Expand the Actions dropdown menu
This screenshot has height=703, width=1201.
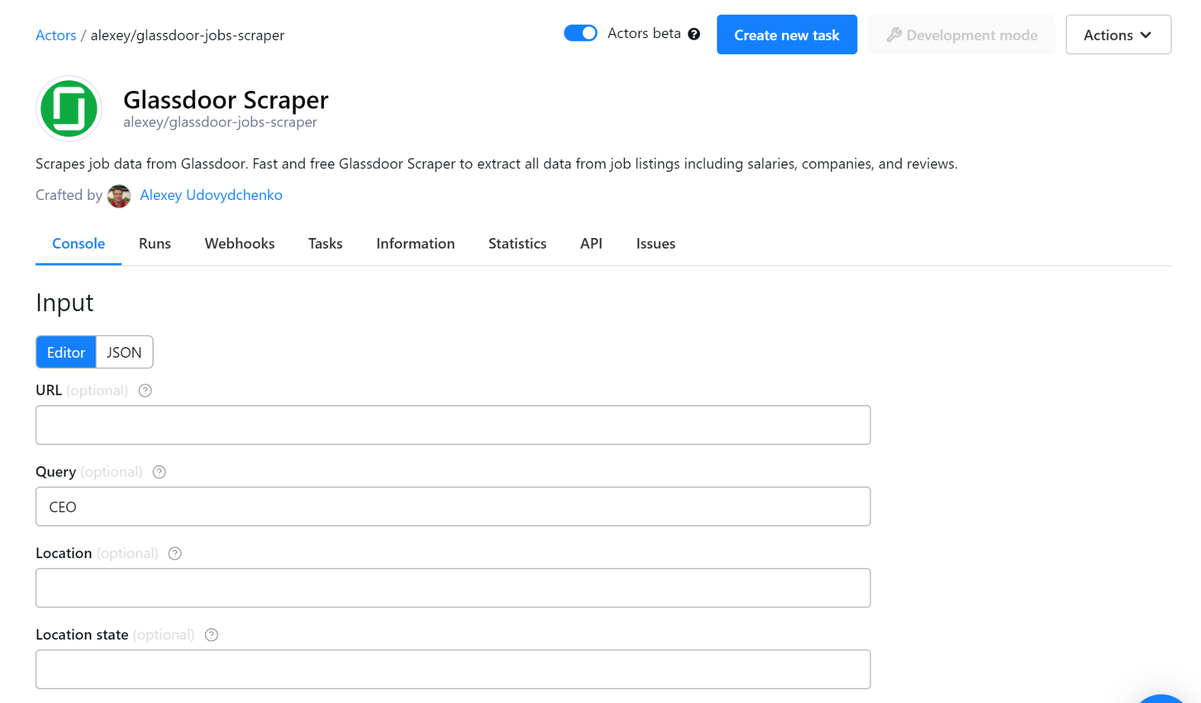pos(1118,35)
